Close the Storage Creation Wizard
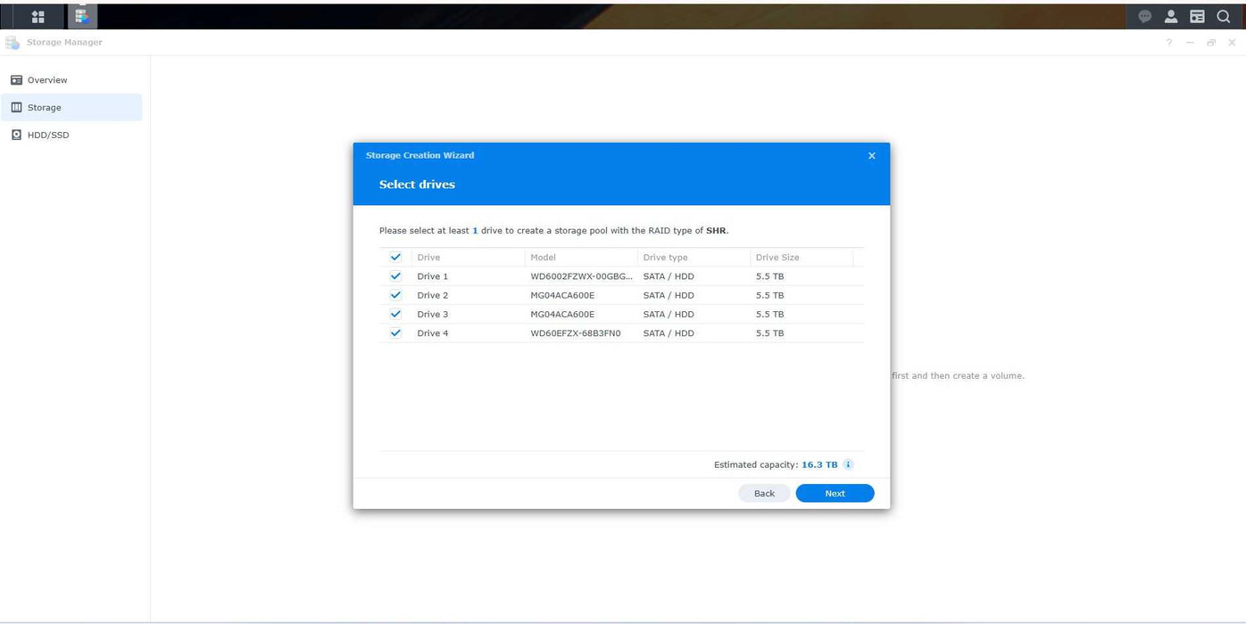The width and height of the screenshot is (1246, 624). (x=871, y=155)
